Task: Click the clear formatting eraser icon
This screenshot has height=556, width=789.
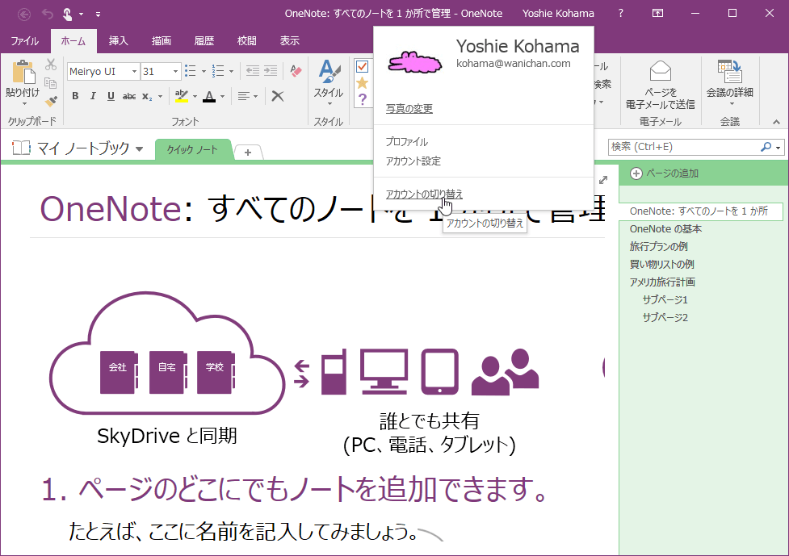Action: tap(296, 71)
